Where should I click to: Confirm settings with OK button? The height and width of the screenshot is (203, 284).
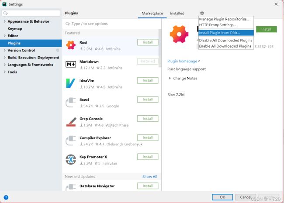tap(222, 197)
